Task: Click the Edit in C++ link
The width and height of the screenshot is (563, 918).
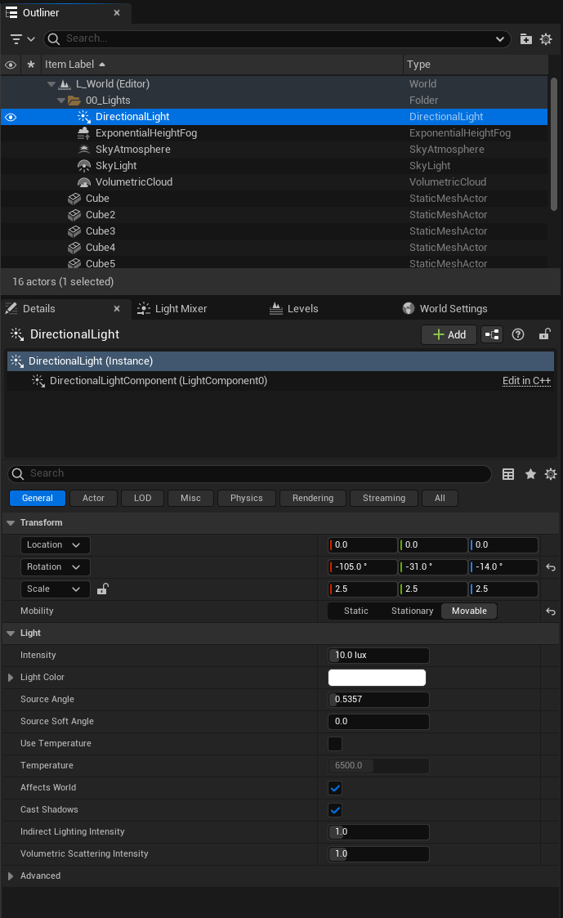Action: pyautogui.click(x=526, y=381)
